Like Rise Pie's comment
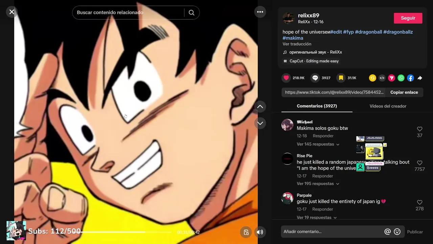This screenshot has height=244, width=433. 419,163
